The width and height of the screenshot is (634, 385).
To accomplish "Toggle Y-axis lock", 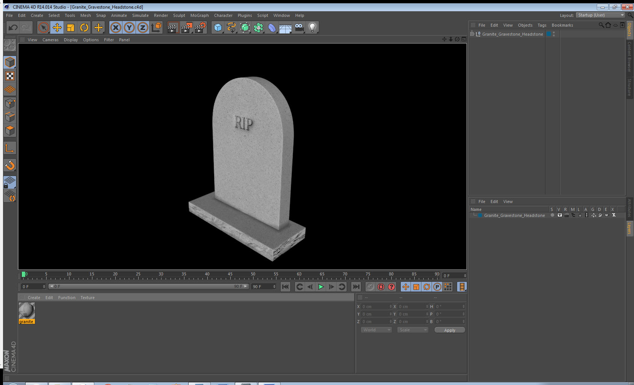I will [x=129, y=27].
